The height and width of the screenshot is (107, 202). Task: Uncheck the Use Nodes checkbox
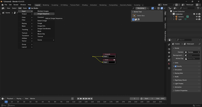click(x=29, y=8)
